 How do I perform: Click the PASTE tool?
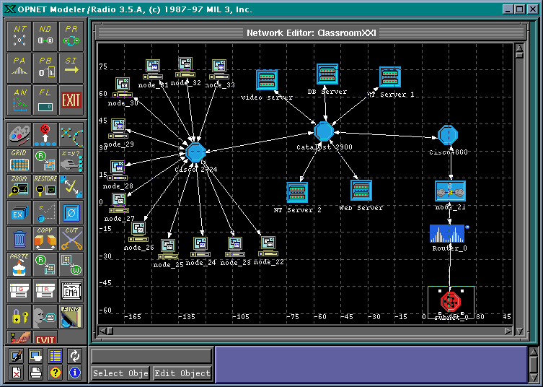21,264
